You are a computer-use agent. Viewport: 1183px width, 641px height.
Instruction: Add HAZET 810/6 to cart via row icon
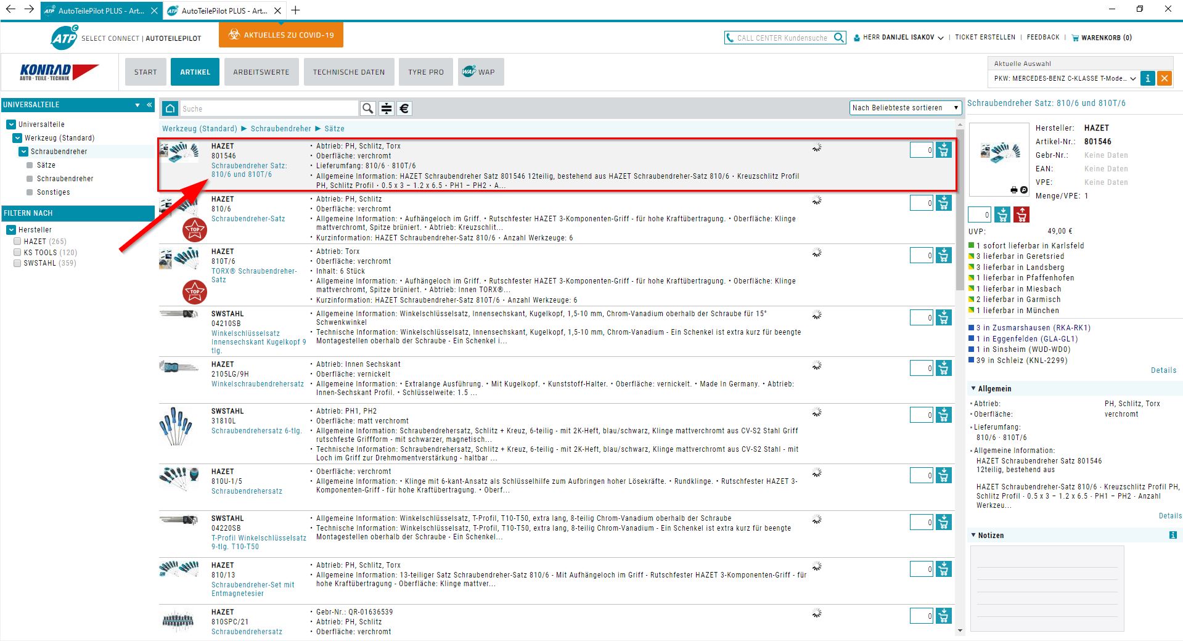point(943,203)
